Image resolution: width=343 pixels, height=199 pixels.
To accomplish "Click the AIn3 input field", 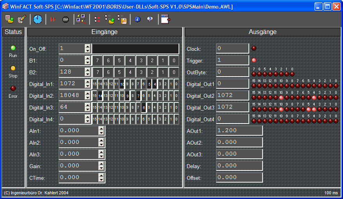I will click(79, 154).
